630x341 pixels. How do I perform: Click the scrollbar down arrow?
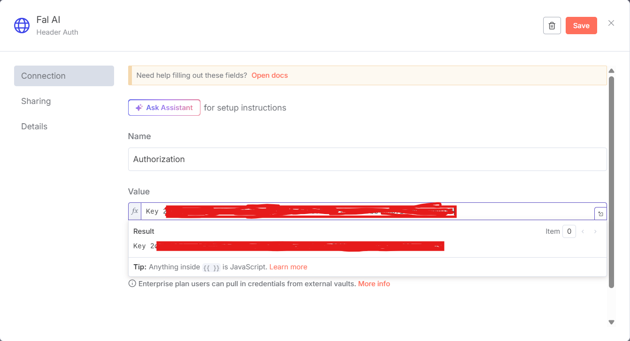(612, 322)
